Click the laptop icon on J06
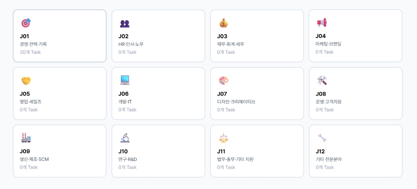Screen dimensions: 417x189 pyautogui.click(x=125, y=80)
